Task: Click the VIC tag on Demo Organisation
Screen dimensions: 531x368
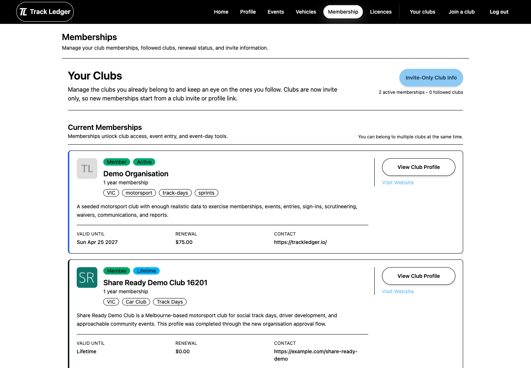Action: pos(111,193)
